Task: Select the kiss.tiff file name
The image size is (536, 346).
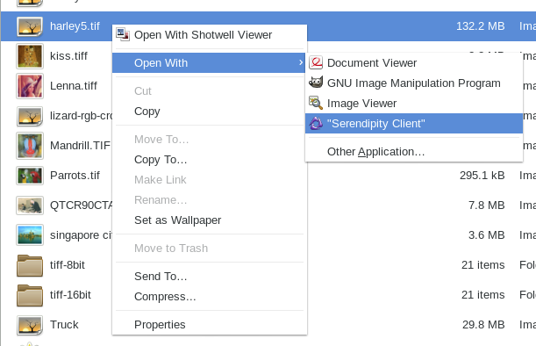Action: click(68, 56)
